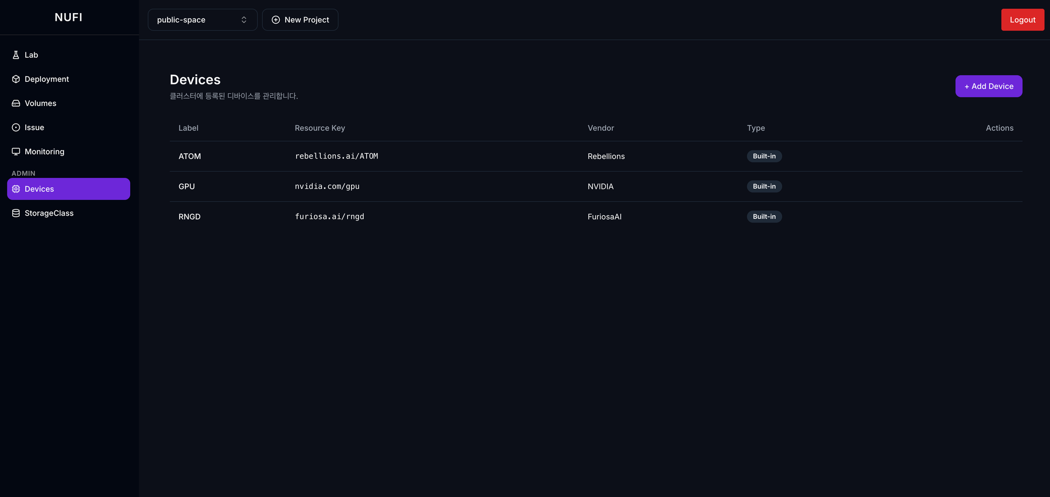The height and width of the screenshot is (497, 1050).
Task: Click the NUFI logo
Action: 68,17
